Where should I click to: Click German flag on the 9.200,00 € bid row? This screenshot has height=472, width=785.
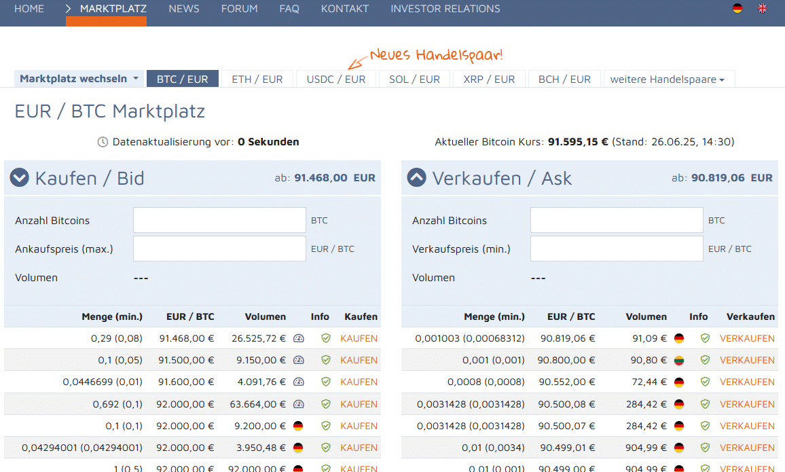coord(298,426)
